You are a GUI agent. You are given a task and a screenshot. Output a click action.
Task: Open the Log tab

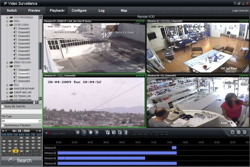coord(101,10)
